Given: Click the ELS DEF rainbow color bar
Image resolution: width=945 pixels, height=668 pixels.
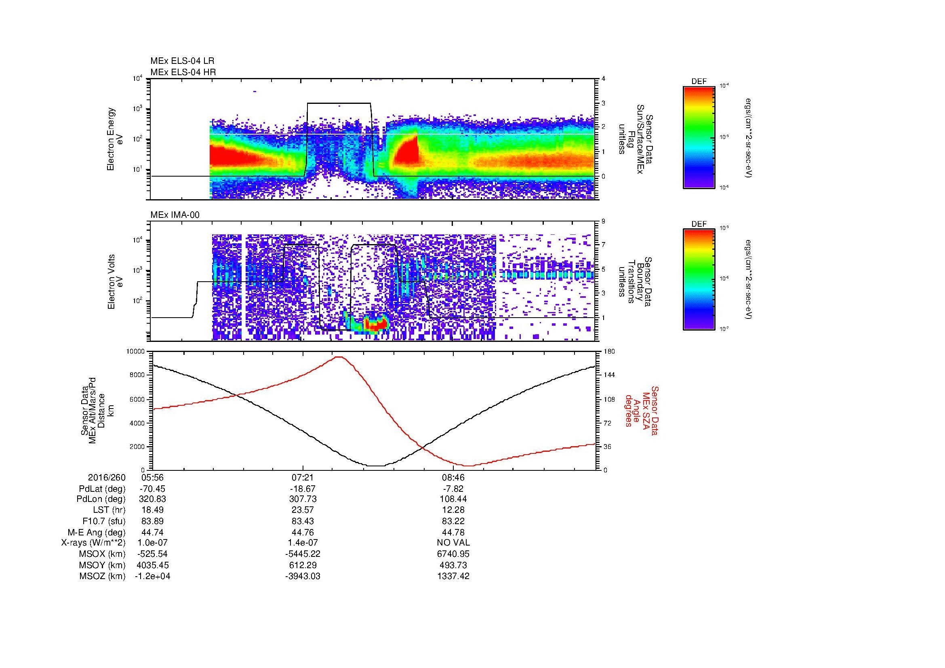Looking at the screenshot, I should (x=699, y=137).
